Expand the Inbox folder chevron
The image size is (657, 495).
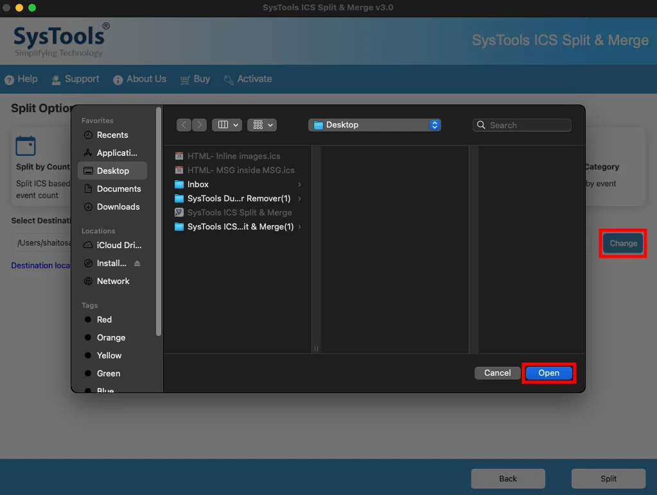click(x=299, y=185)
